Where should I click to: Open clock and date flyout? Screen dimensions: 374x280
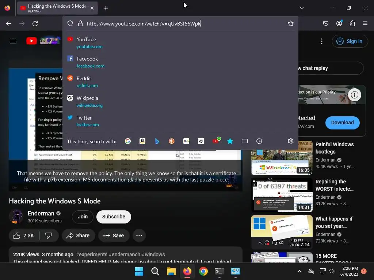349,271
